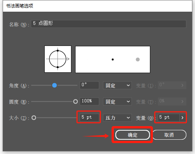Click the 取消 button
This screenshot has height=154, width=195.
point(169,135)
